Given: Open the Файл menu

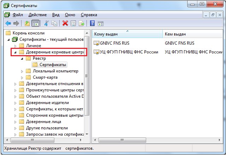Looking at the screenshot, I should coord(18,15).
